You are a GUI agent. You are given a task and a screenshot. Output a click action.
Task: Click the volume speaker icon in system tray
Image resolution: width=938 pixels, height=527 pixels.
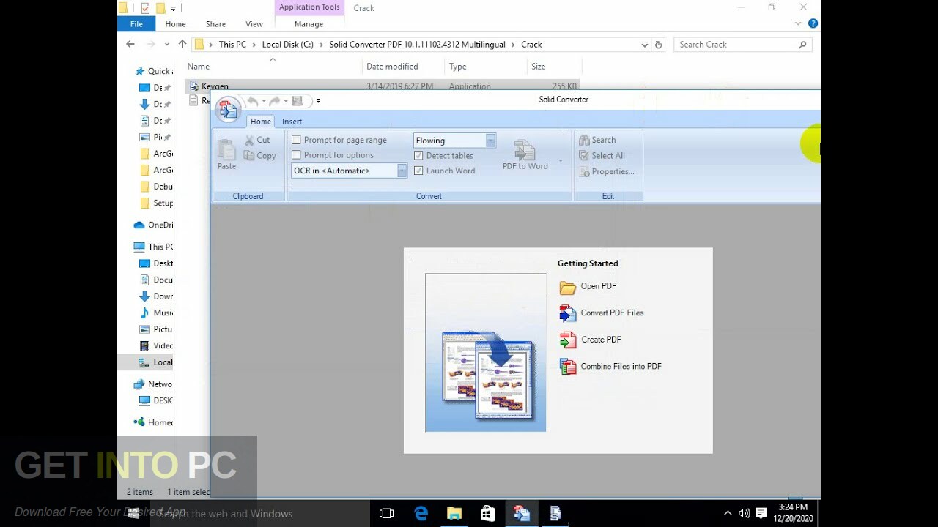pos(745,513)
